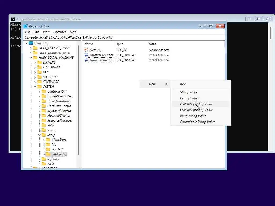Expand the CurrentControlSet key
This screenshot has width=275, height=206.
tap(39, 96)
